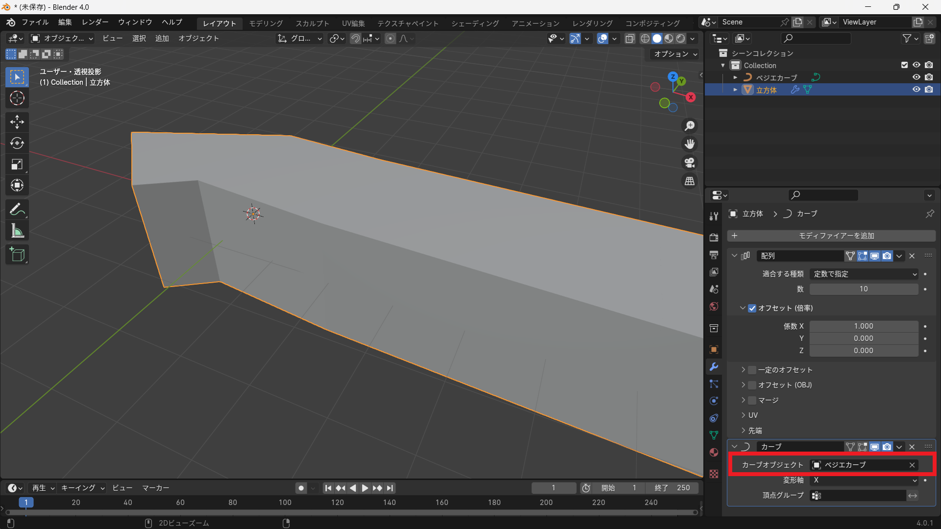Select the Annotate tool
This screenshot has height=529, width=941.
tap(17, 210)
